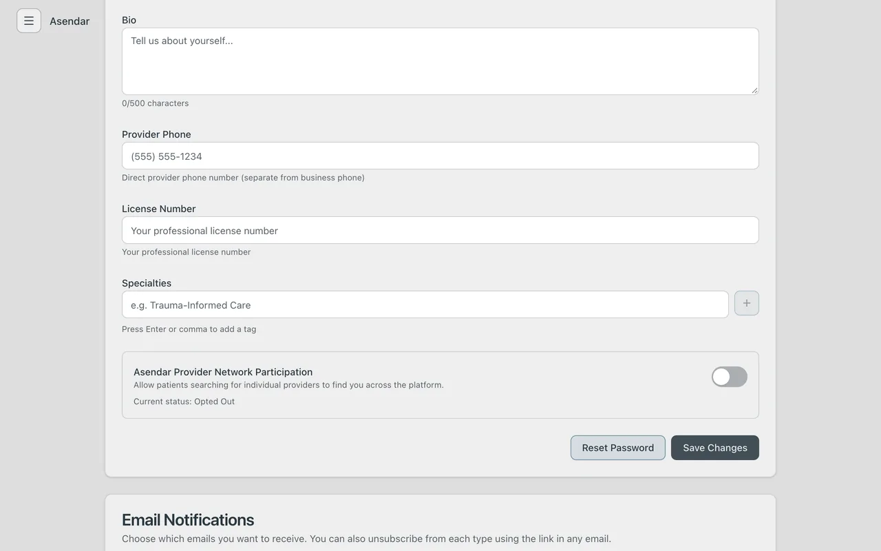Viewport: 881px width, 551px height.
Task: Click into the Provider Phone field
Action: click(x=440, y=156)
